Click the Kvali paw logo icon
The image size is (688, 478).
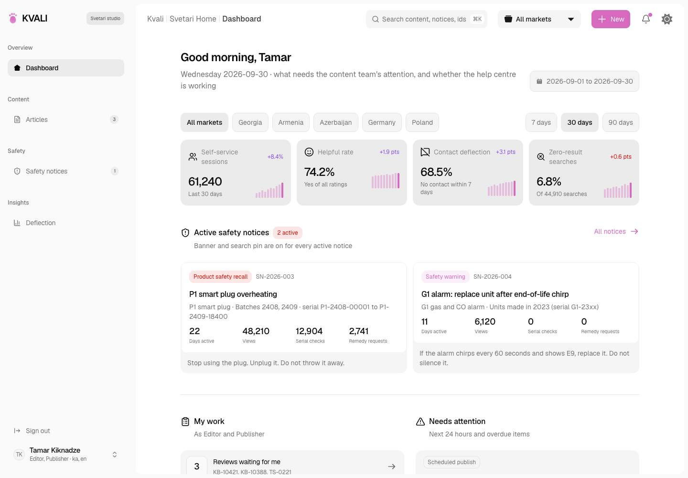coord(13,18)
